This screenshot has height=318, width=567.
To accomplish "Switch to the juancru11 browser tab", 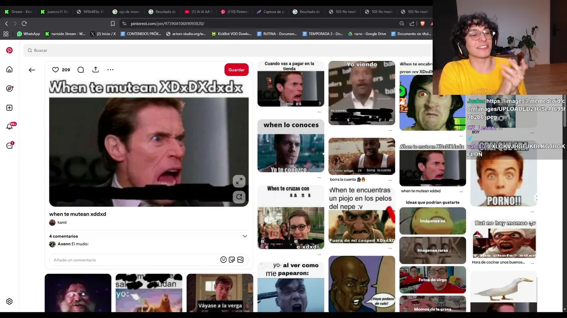I will [x=54, y=11].
